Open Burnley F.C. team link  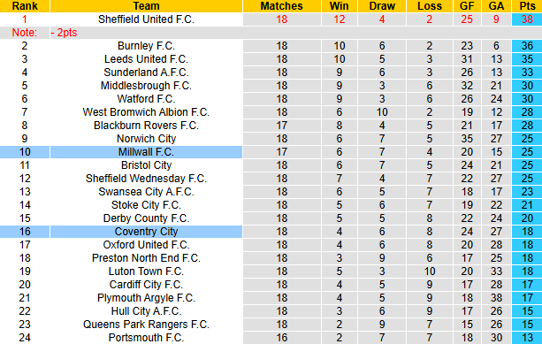[x=146, y=46]
